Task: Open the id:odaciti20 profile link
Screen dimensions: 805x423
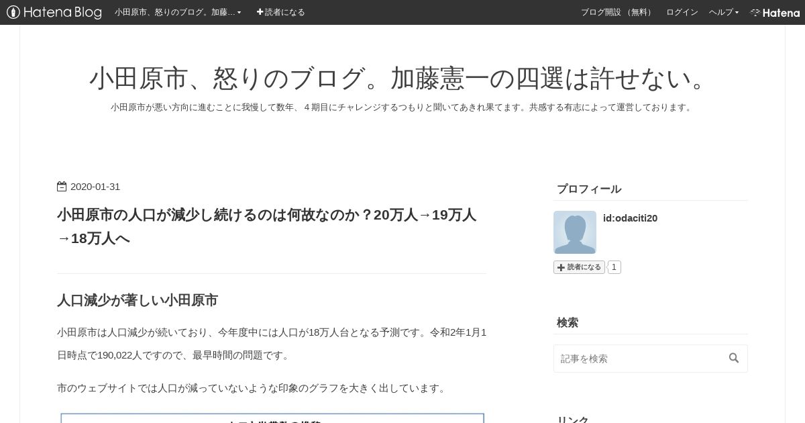Action: [x=630, y=218]
